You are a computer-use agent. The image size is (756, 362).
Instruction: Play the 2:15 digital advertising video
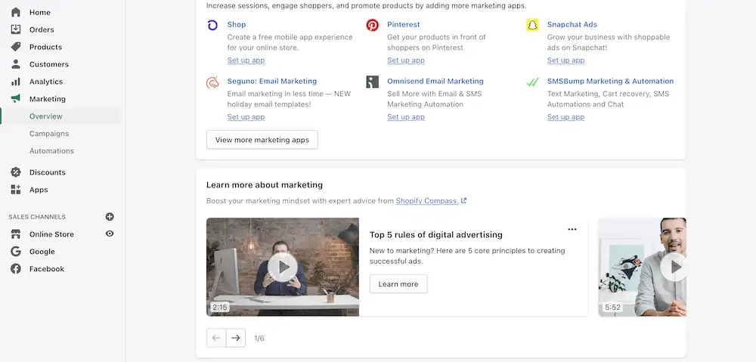point(283,267)
